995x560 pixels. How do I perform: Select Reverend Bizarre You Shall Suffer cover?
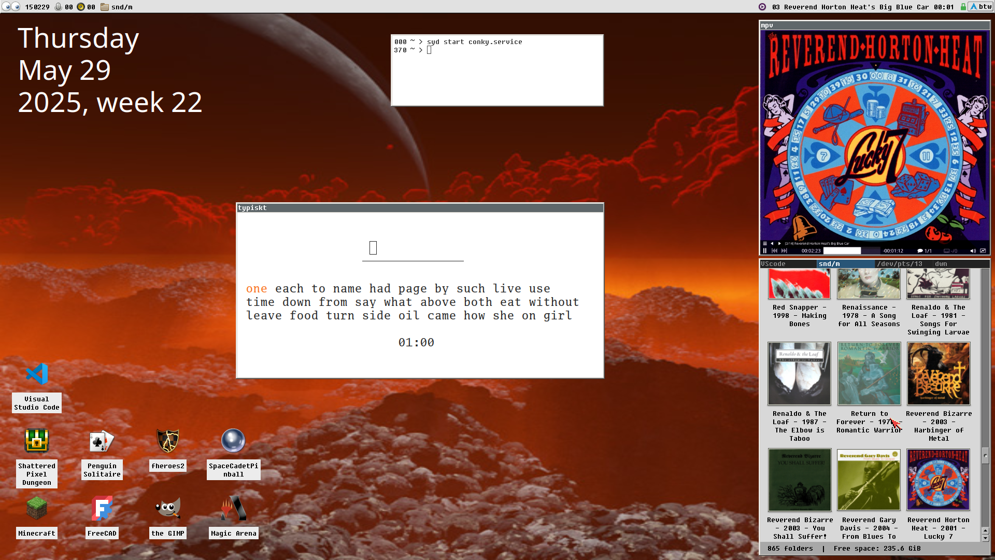[799, 480]
